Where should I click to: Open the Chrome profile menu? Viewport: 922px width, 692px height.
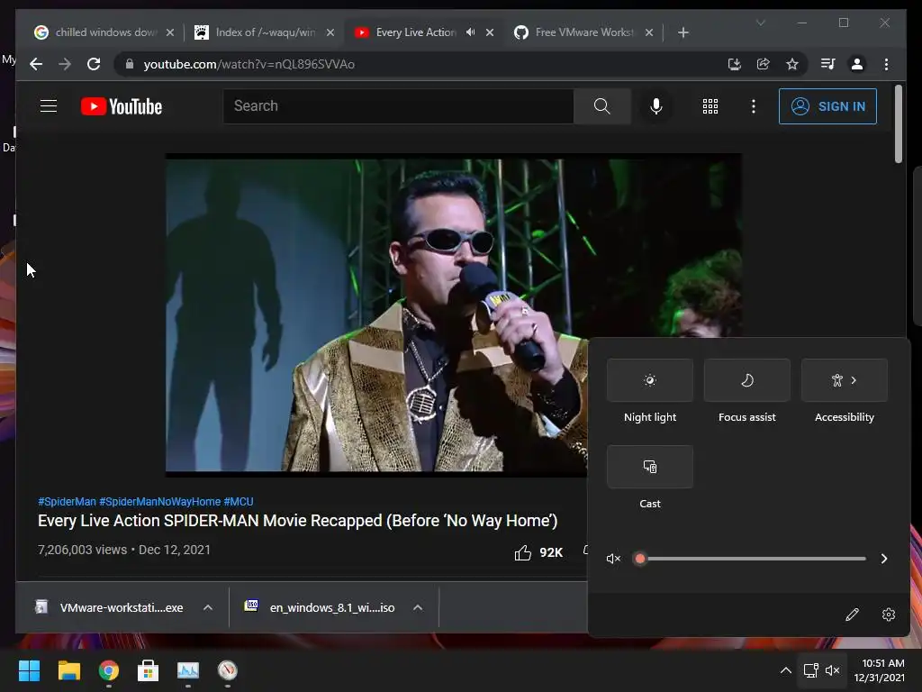pyautogui.click(x=857, y=64)
